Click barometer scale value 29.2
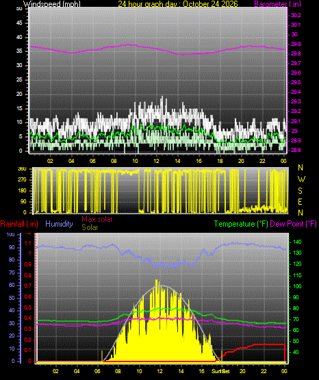319x380 pixels. (296, 111)
